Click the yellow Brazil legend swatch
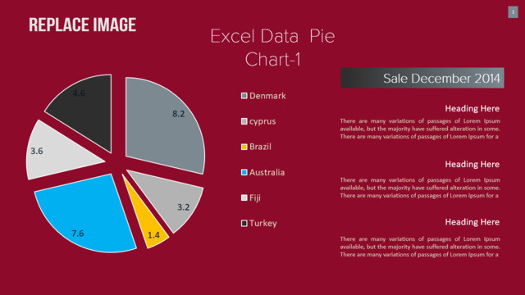Image resolution: width=525 pixels, height=295 pixels. coord(244,147)
